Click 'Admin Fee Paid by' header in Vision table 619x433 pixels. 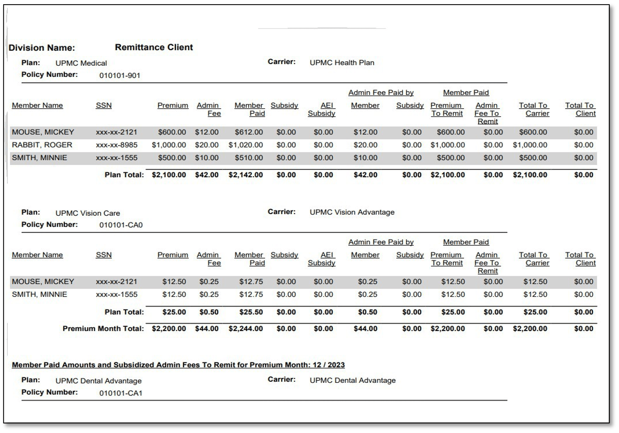381,242
